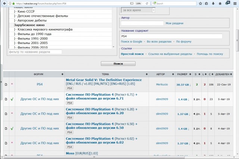Select 'Фильмы 1991-2000' section
The height and width of the screenshot is (159, 239).
tap(60, 39)
